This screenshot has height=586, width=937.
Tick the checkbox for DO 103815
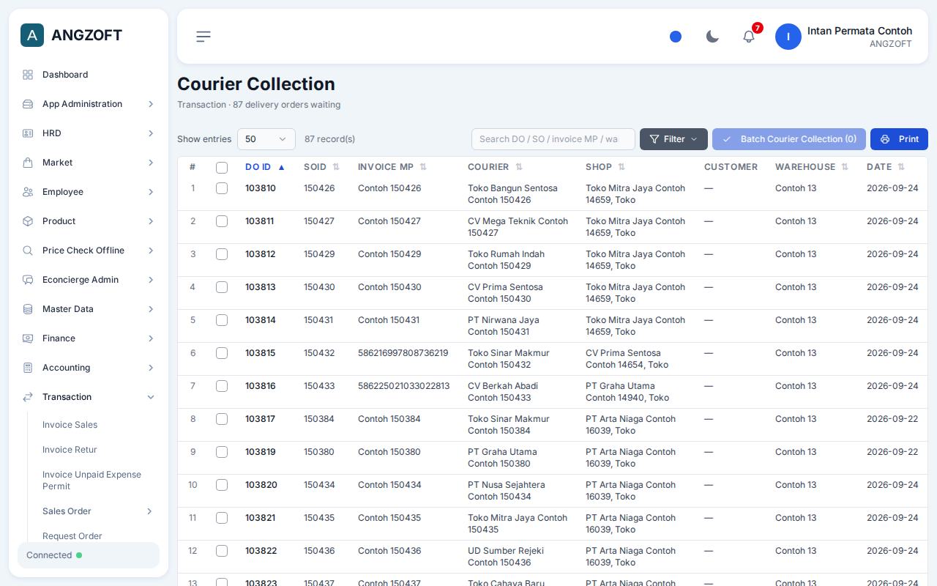pos(222,353)
